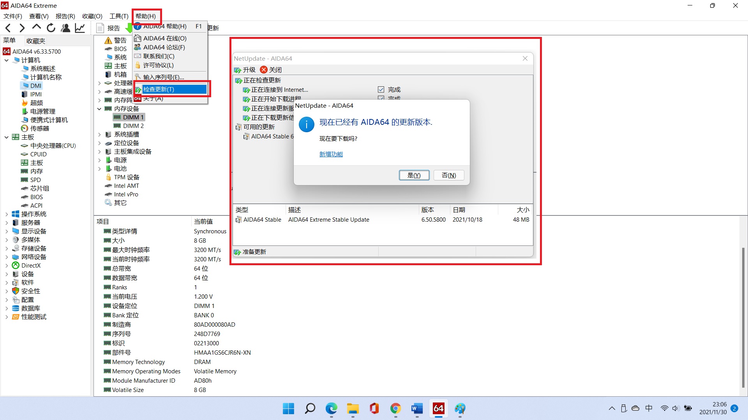Click the Up arrow toolbar icon
748x420 pixels.
37,27
